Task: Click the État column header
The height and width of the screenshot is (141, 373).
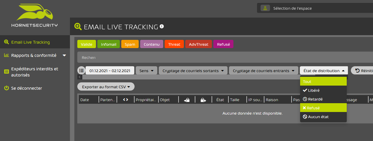Action: coord(220,100)
